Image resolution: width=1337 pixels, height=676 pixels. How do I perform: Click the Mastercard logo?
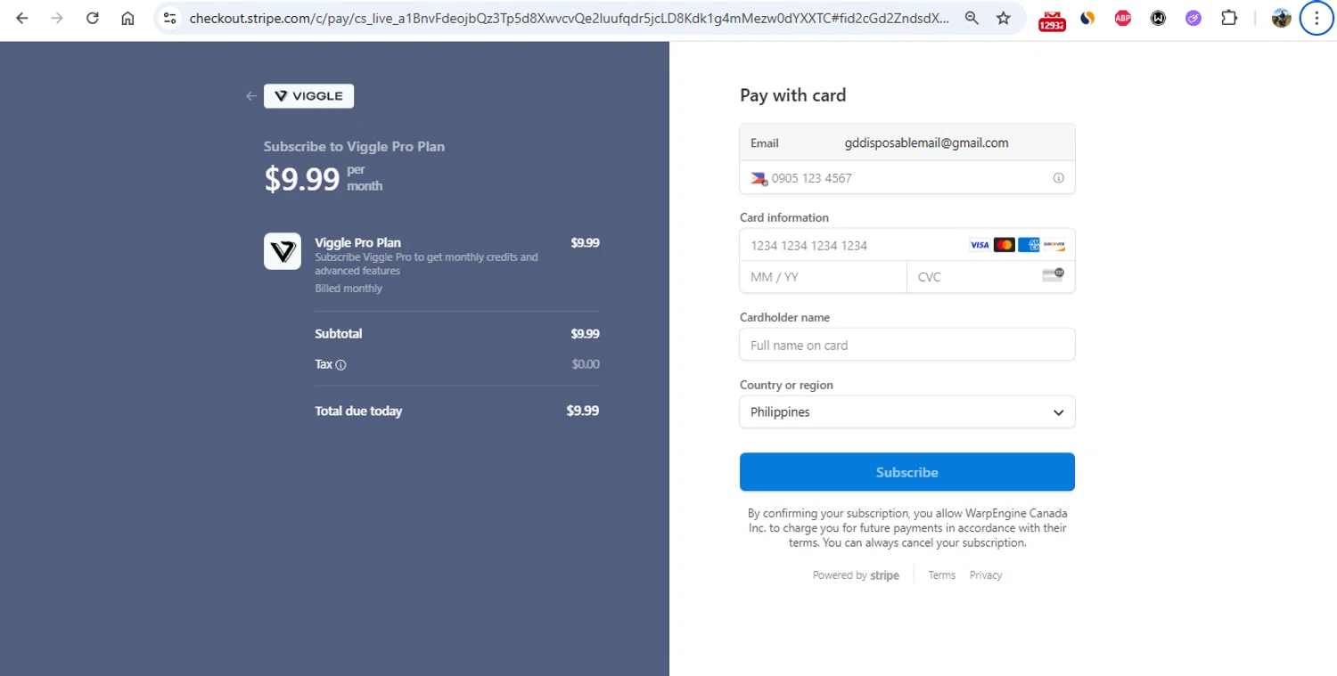1004,245
